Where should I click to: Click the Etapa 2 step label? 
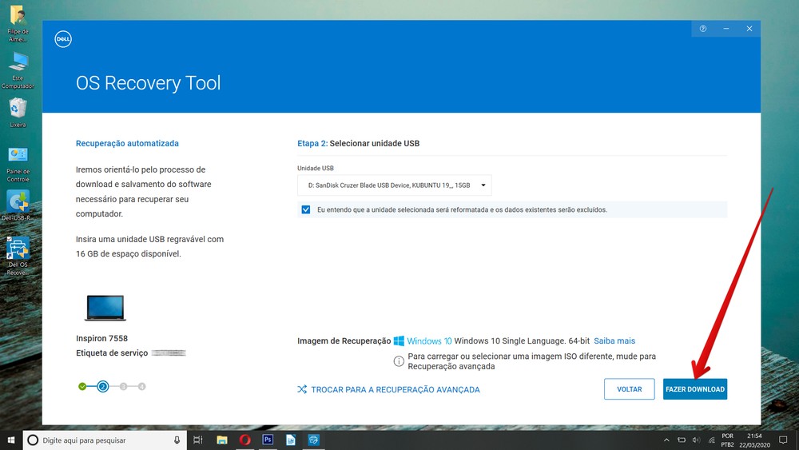coord(312,144)
